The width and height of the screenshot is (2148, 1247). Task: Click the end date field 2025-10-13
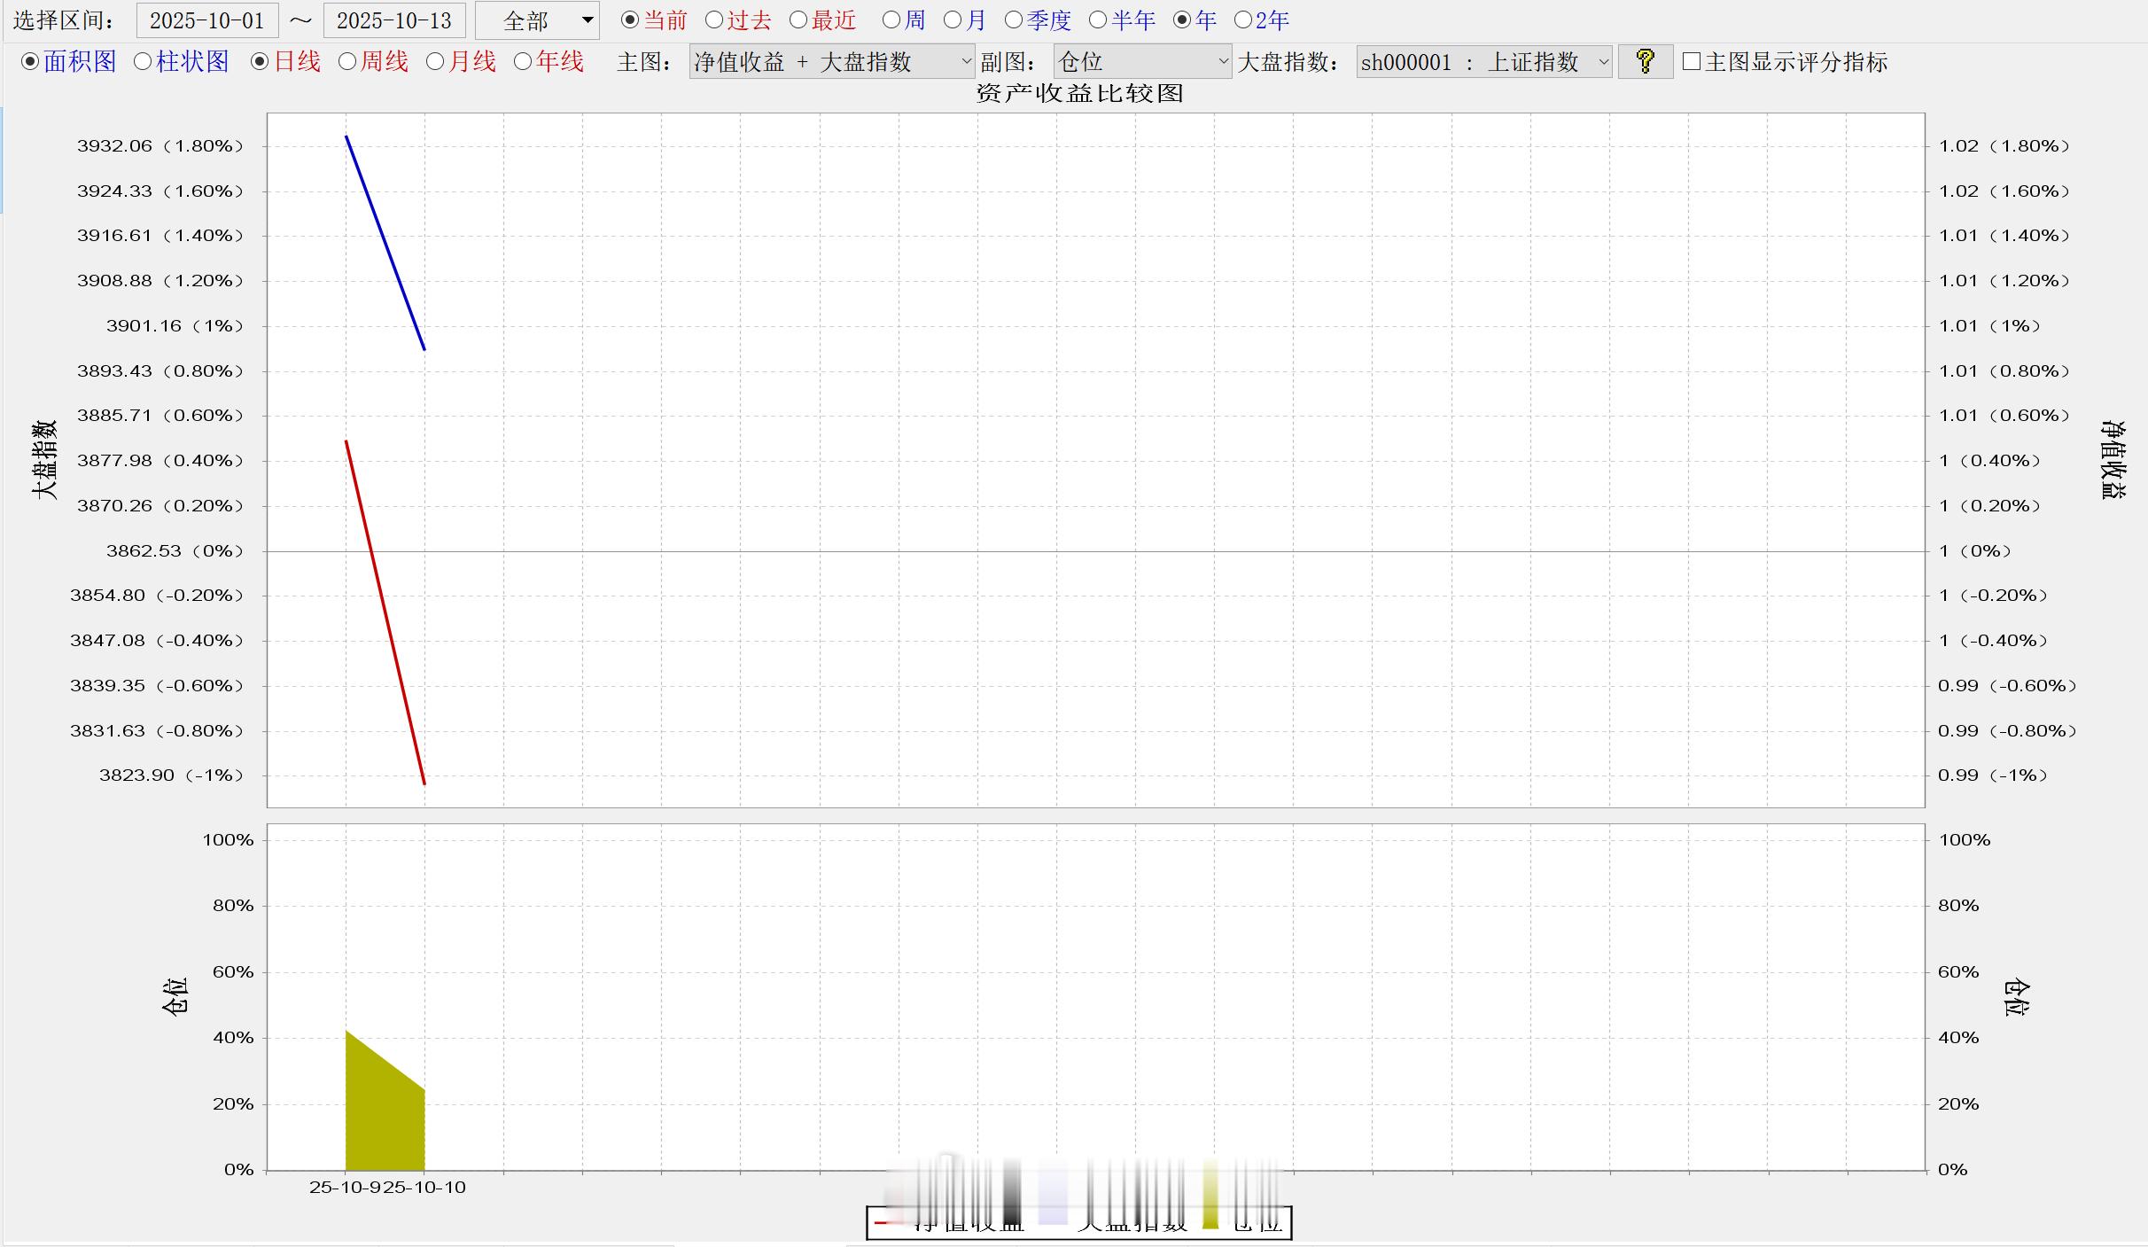[x=394, y=20]
